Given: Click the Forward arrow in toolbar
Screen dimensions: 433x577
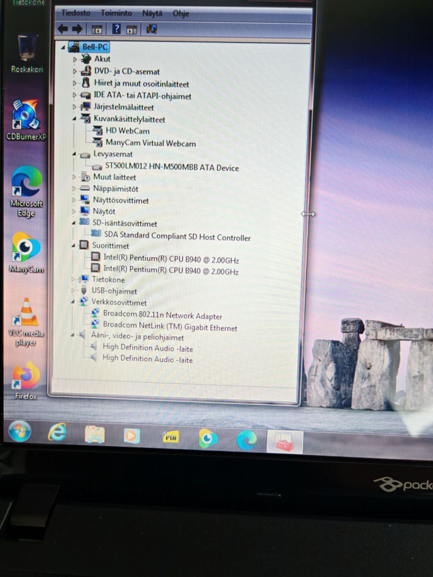Looking at the screenshot, I should pos(77,29).
